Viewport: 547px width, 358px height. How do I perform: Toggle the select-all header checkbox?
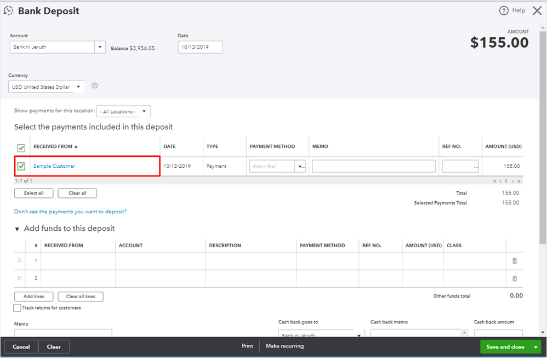pos(21,147)
